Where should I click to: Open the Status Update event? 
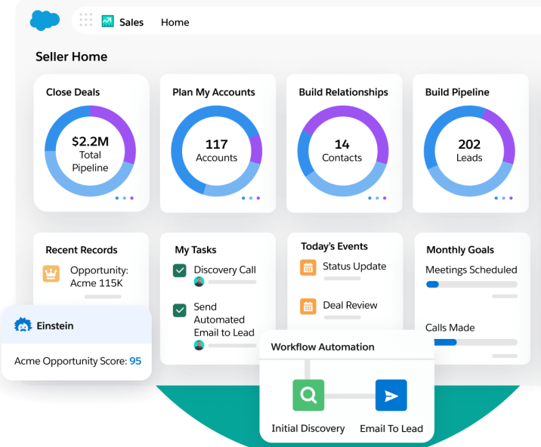(354, 267)
